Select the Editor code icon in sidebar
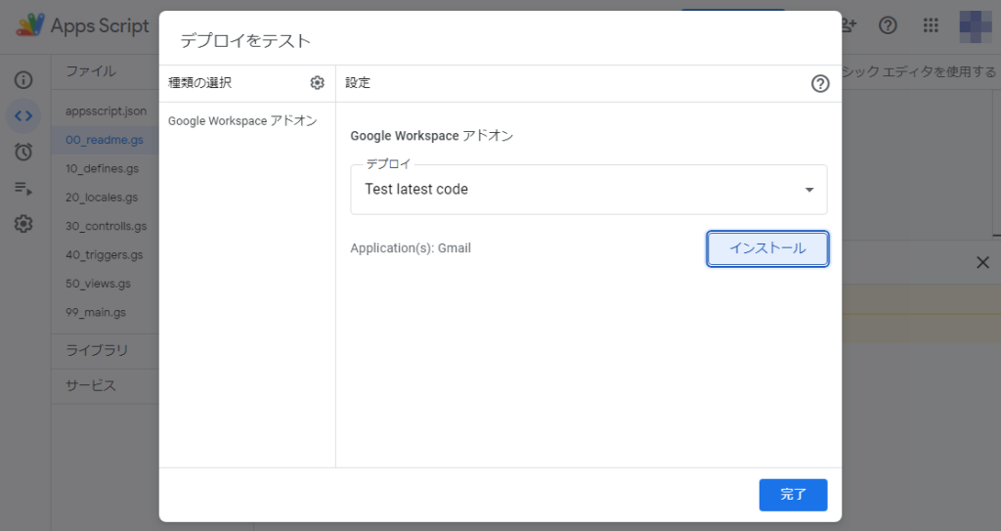 pos(23,115)
